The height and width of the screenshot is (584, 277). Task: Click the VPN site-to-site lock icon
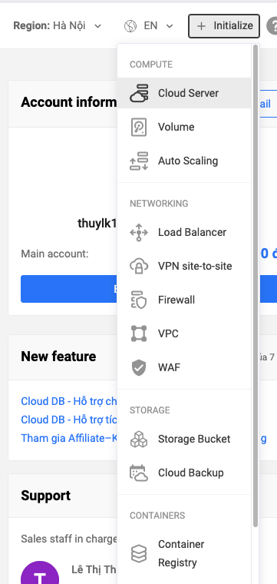pyautogui.click(x=139, y=267)
